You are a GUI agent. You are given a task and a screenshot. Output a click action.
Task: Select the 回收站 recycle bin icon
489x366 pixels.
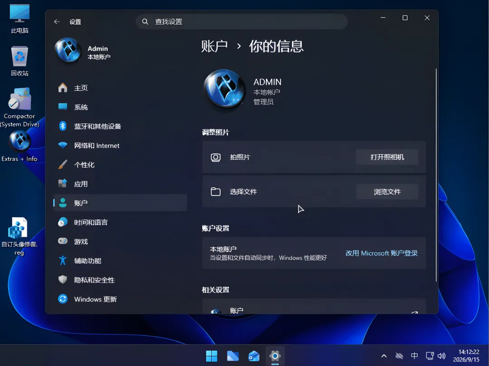point(19,61)
